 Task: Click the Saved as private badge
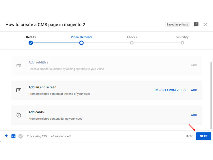[177, 24]
